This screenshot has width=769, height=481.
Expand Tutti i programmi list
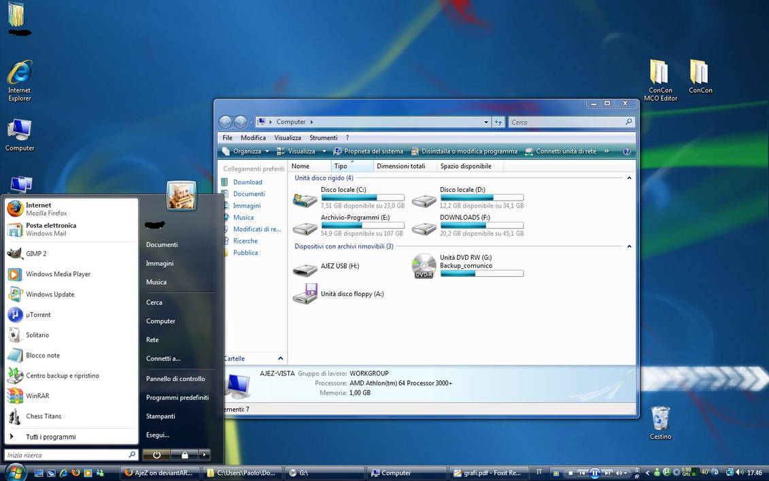[x=71, y=437]
